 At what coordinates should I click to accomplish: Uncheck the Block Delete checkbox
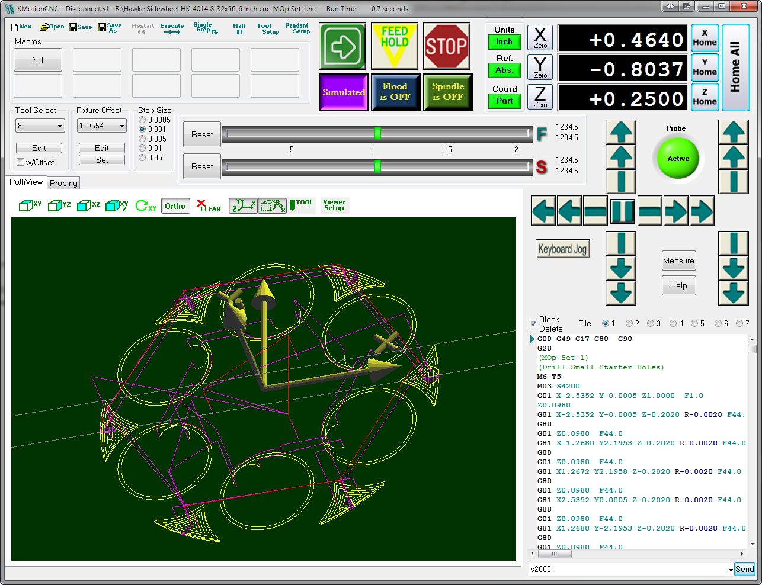533,323
